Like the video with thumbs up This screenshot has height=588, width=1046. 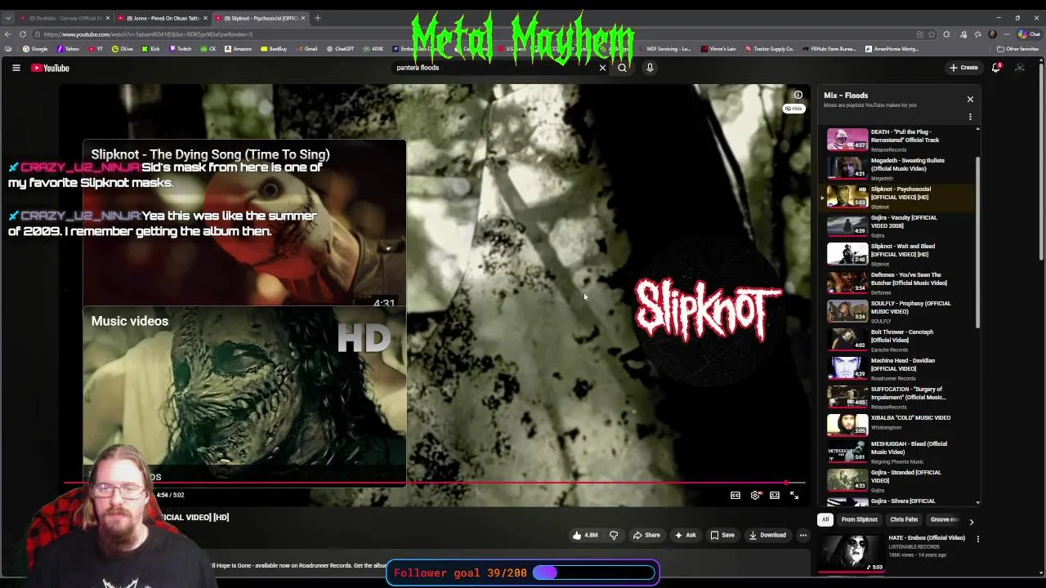point(585,535)
